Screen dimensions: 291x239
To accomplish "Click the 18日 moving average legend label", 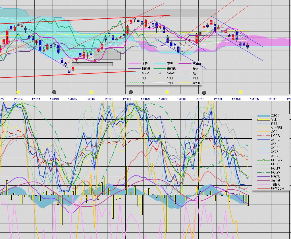I will pyautogui.click(x=170, y=78).
